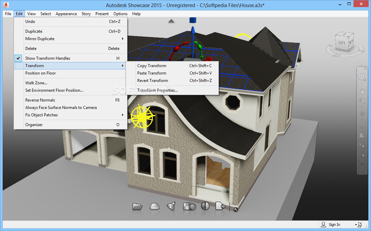Screen dimensions: 371x231
Task: Click the Sign In link in status bar
Action: pos(334,225)
